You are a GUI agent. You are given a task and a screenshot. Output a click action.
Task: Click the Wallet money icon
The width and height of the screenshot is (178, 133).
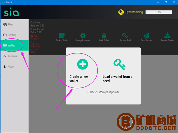[x=5, y=45]
